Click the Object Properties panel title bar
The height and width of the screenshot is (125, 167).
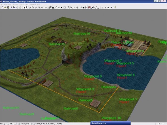pos(110,123)
